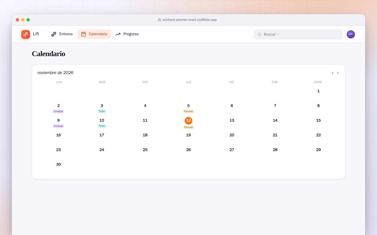Select day 17 in the calendar

tap(102, 135)
